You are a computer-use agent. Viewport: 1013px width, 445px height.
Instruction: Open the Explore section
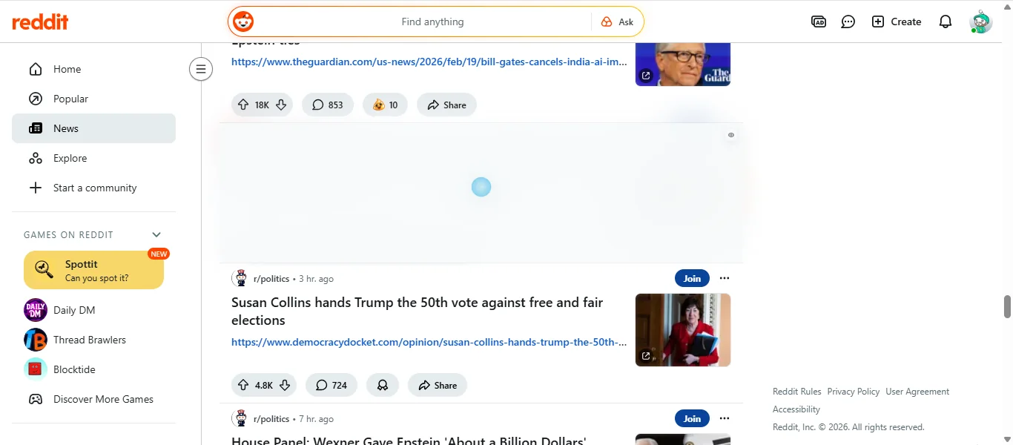click(70, 158)
